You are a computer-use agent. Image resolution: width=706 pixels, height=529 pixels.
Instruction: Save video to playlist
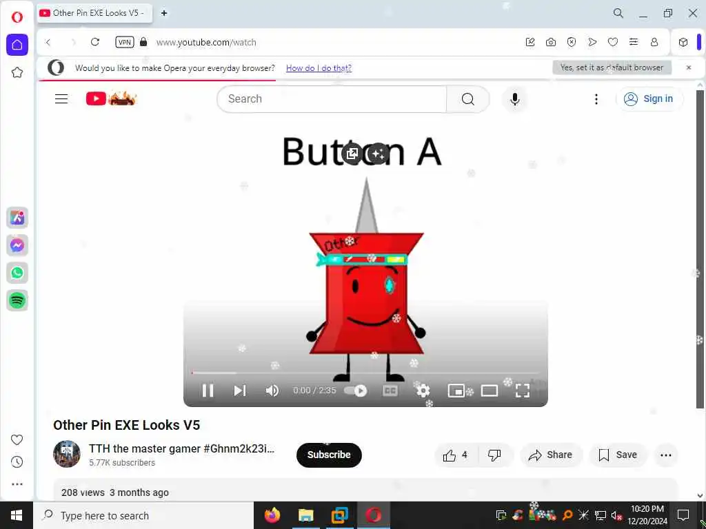pyautogui.click(x=618, y=455)
